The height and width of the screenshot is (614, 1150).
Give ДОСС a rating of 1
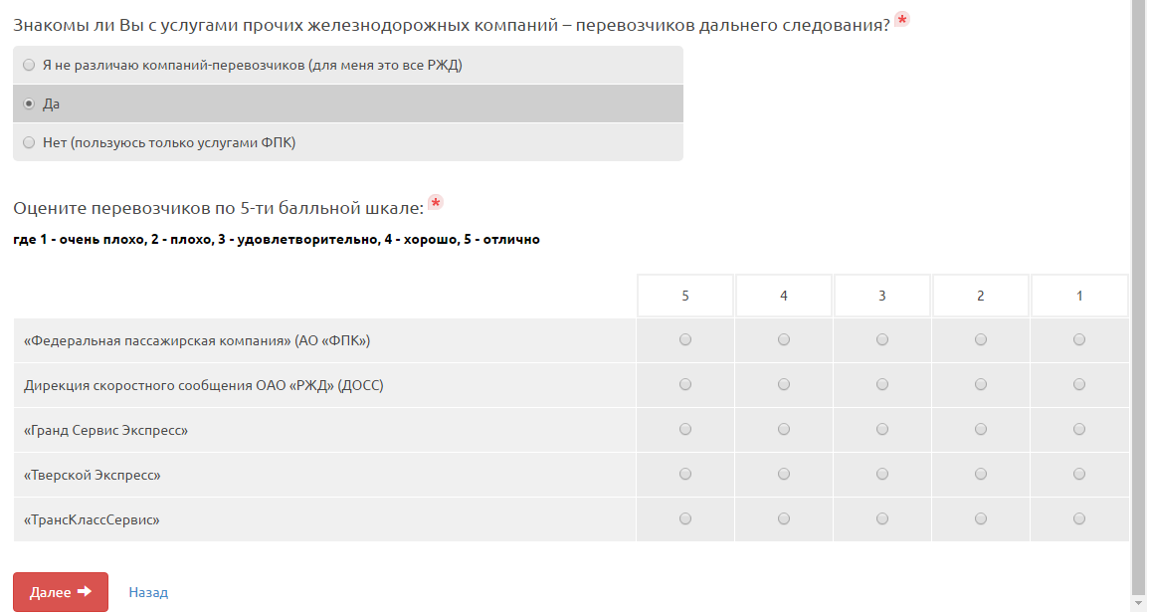pyautogui.click(x=1079, y=385)
